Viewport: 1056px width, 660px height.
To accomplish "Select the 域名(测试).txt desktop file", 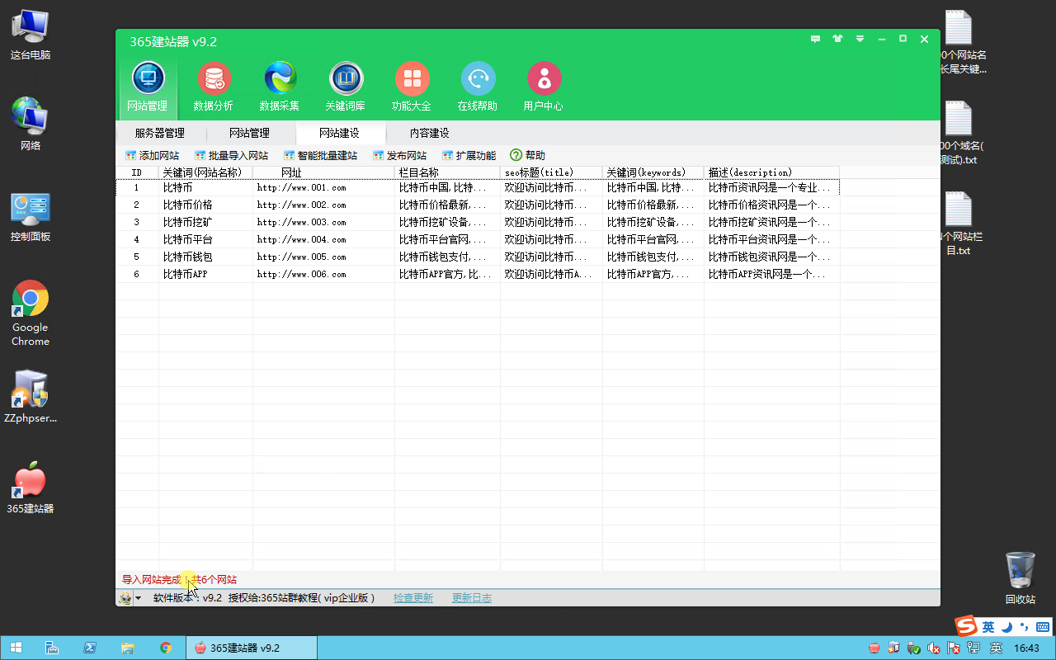I will click(x=958, y=134).
